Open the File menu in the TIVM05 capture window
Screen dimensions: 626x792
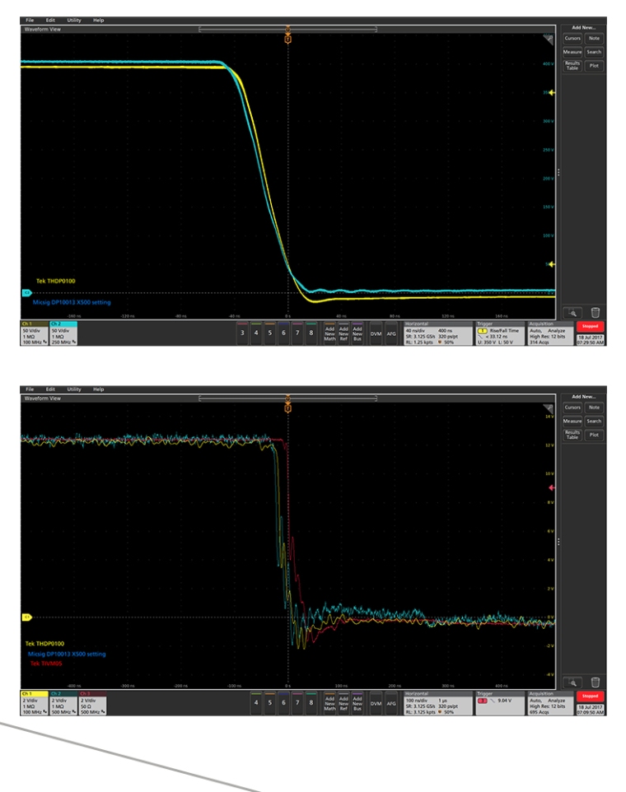[x=30, y=389]
